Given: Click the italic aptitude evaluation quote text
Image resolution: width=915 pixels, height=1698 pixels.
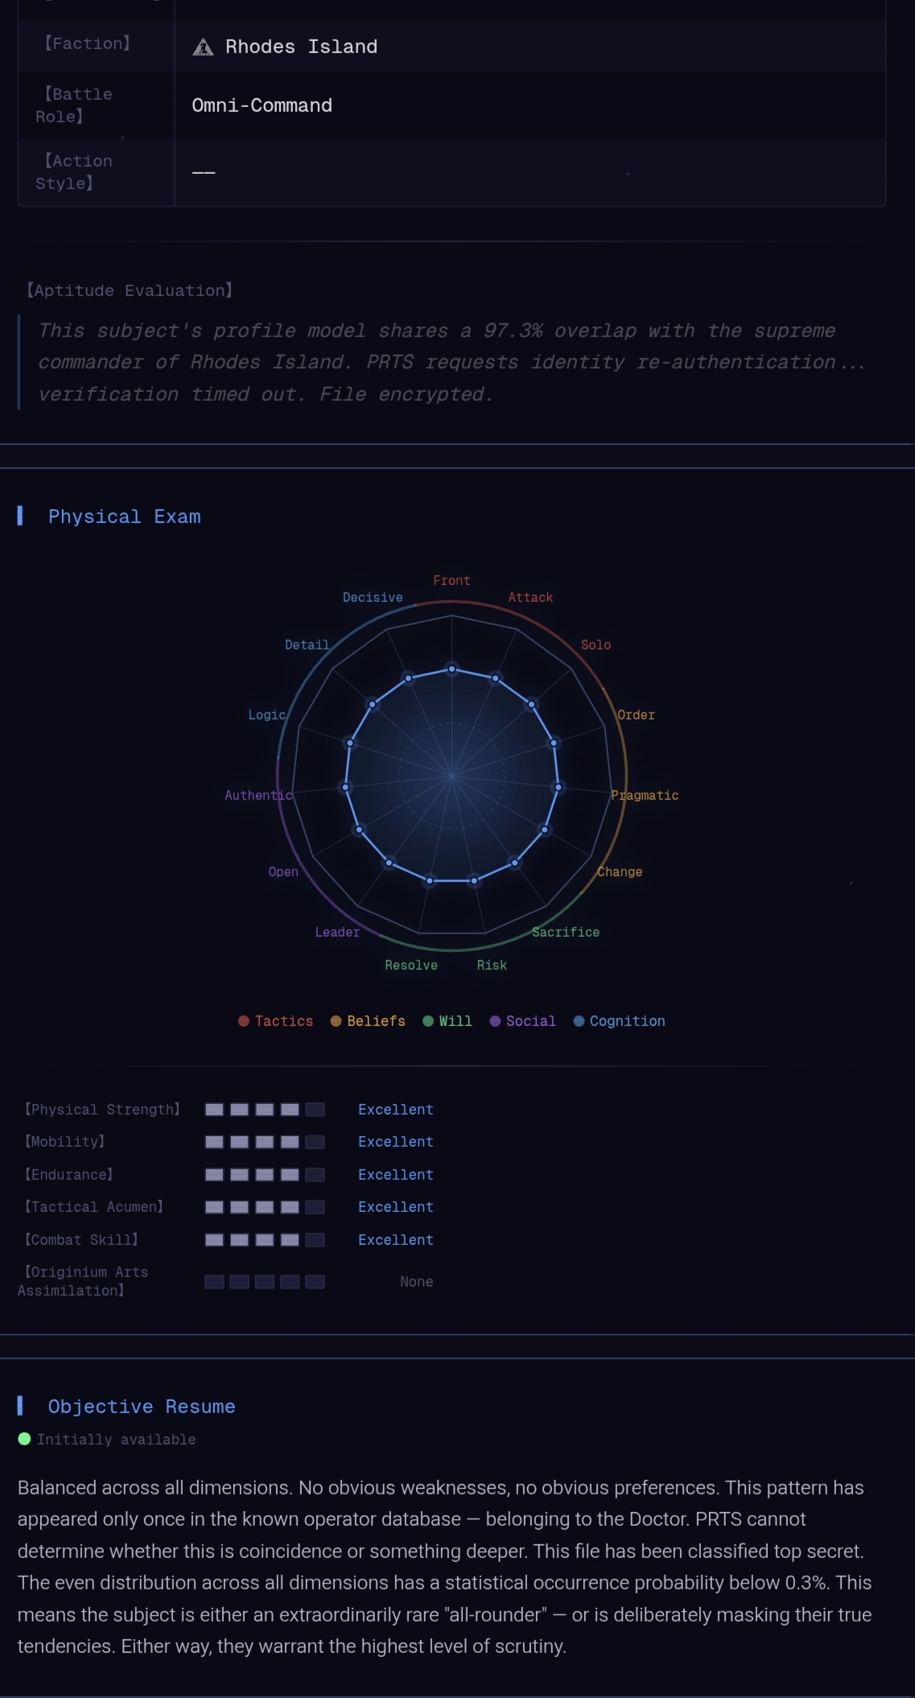Looking at the screenshot, I should pos(451,363).
